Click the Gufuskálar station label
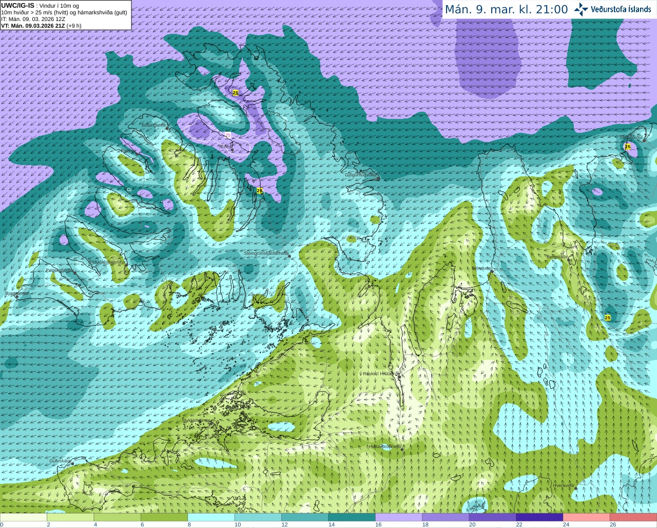The width and height of the screenshot is (657, 528). [x=60, y=461]
